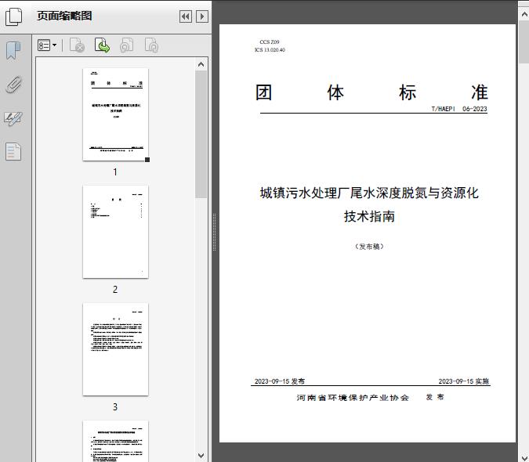Open the Attachments paperclip panel
This screenshot has width=529, height=462.
[x=13, y=85]
